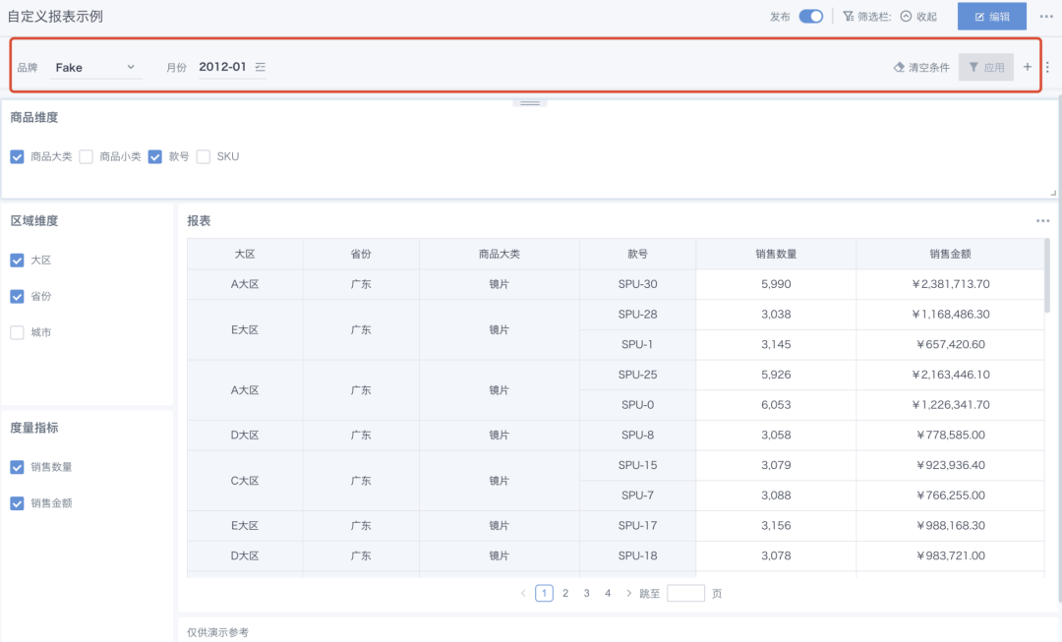Viewport: 1062px width, 642px height.
Task: Go to page 3
Action: [586, 593]
